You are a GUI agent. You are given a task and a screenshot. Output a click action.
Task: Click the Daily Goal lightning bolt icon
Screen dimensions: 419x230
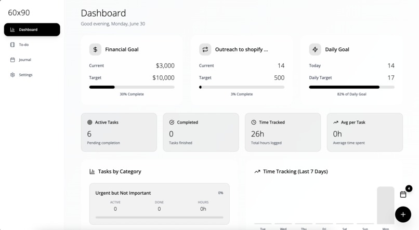(x=315, y=49)
